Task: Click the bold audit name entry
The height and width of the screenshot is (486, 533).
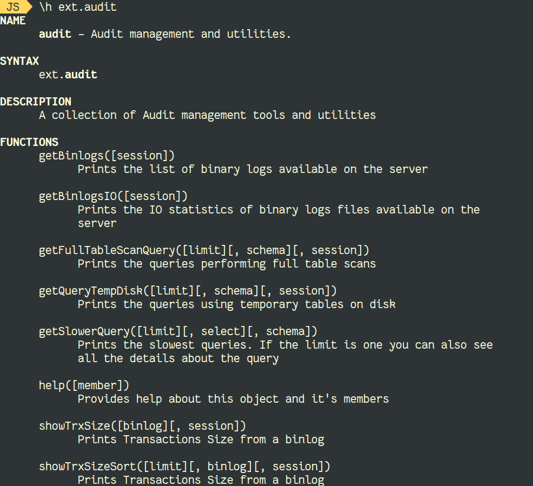Action: click(x=55, y=34)
